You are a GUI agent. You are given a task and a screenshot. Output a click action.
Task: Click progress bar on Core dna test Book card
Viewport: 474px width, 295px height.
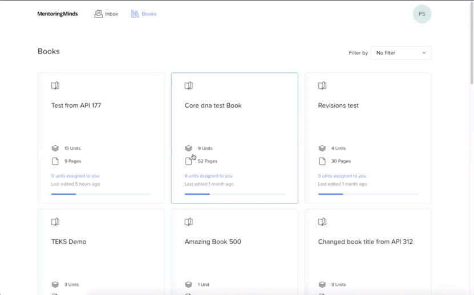[234, 194]
